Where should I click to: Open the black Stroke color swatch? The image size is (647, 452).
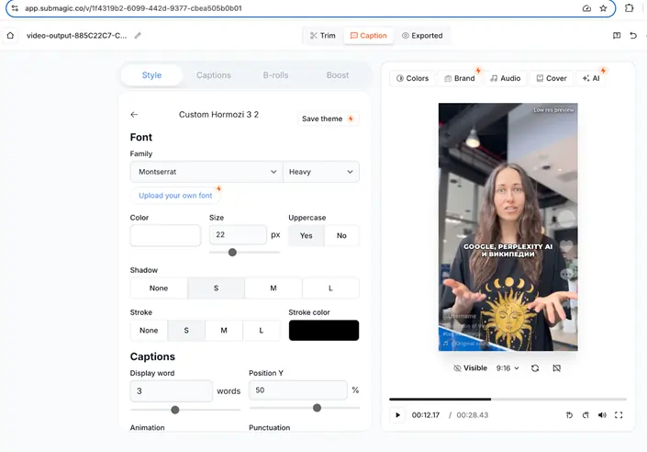coord(323,331)
